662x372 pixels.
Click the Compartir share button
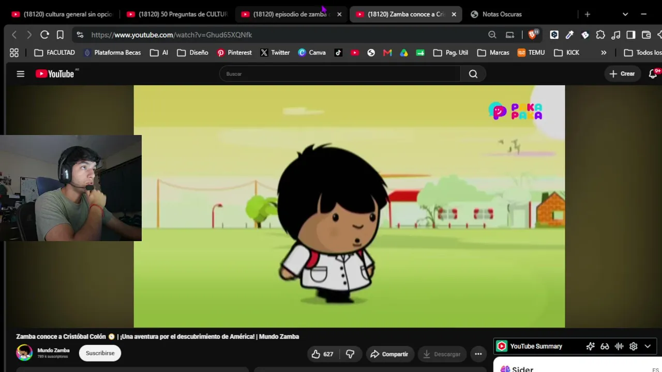tap(389, 354)
